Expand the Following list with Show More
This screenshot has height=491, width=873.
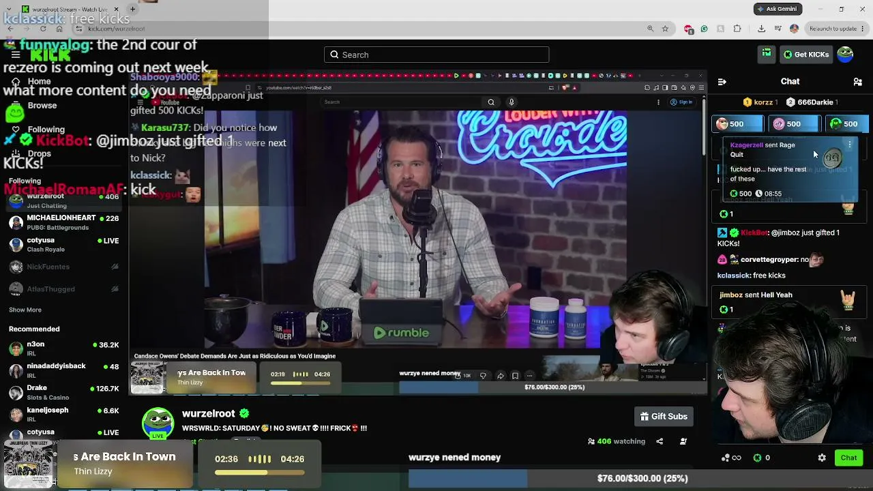point(25,310)
